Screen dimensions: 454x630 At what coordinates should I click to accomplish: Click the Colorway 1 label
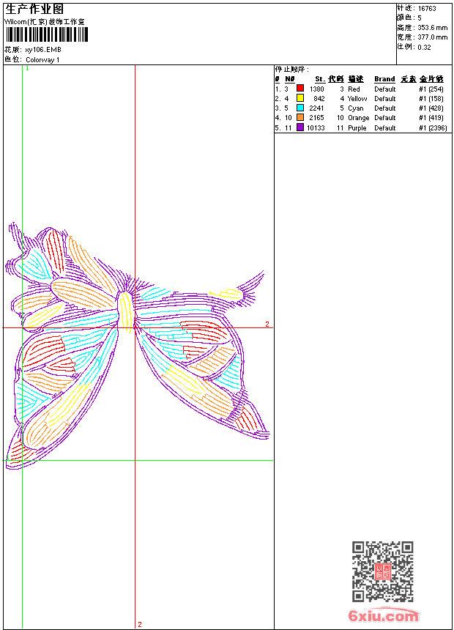coord(42,60)
